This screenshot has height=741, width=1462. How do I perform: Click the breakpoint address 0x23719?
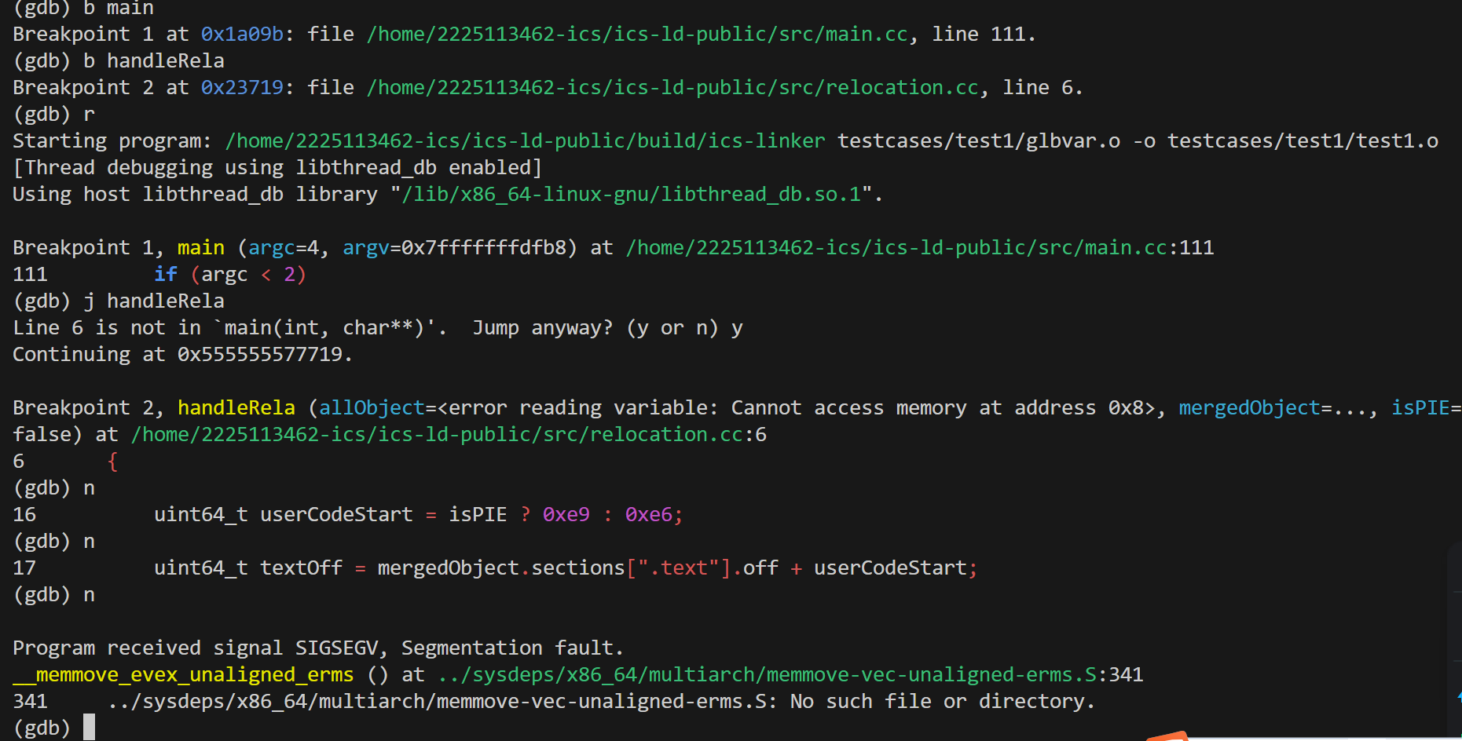click(242, 88)
